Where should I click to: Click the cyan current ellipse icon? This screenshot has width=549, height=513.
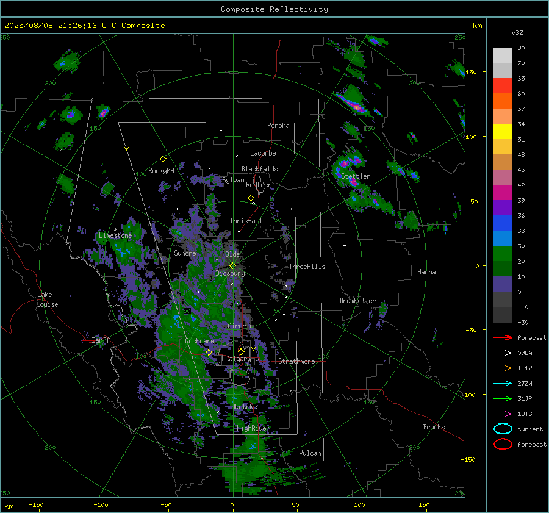(503, 429)
